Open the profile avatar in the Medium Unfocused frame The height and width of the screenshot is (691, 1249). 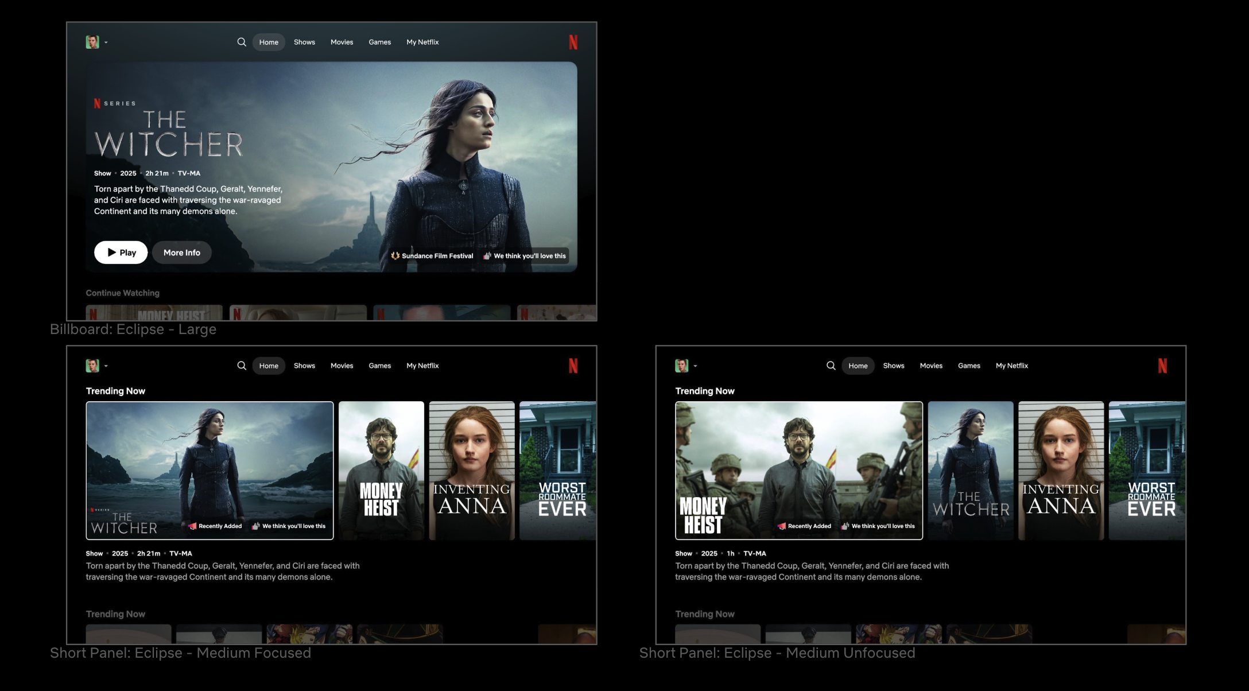point(681,366)
